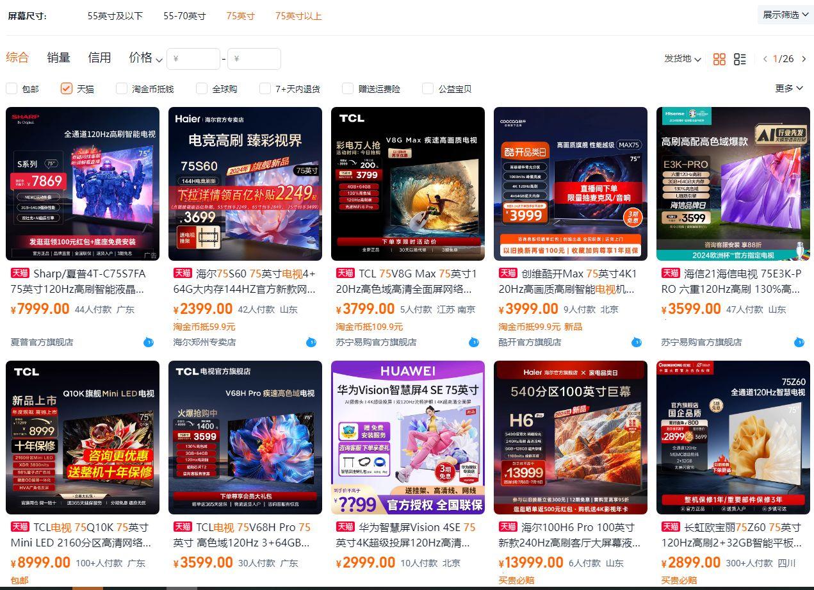Click Tmall badge on 华为智慧屏Vision 4SE listing
Screen dimensions: 814x590
(x=345, y=527)
